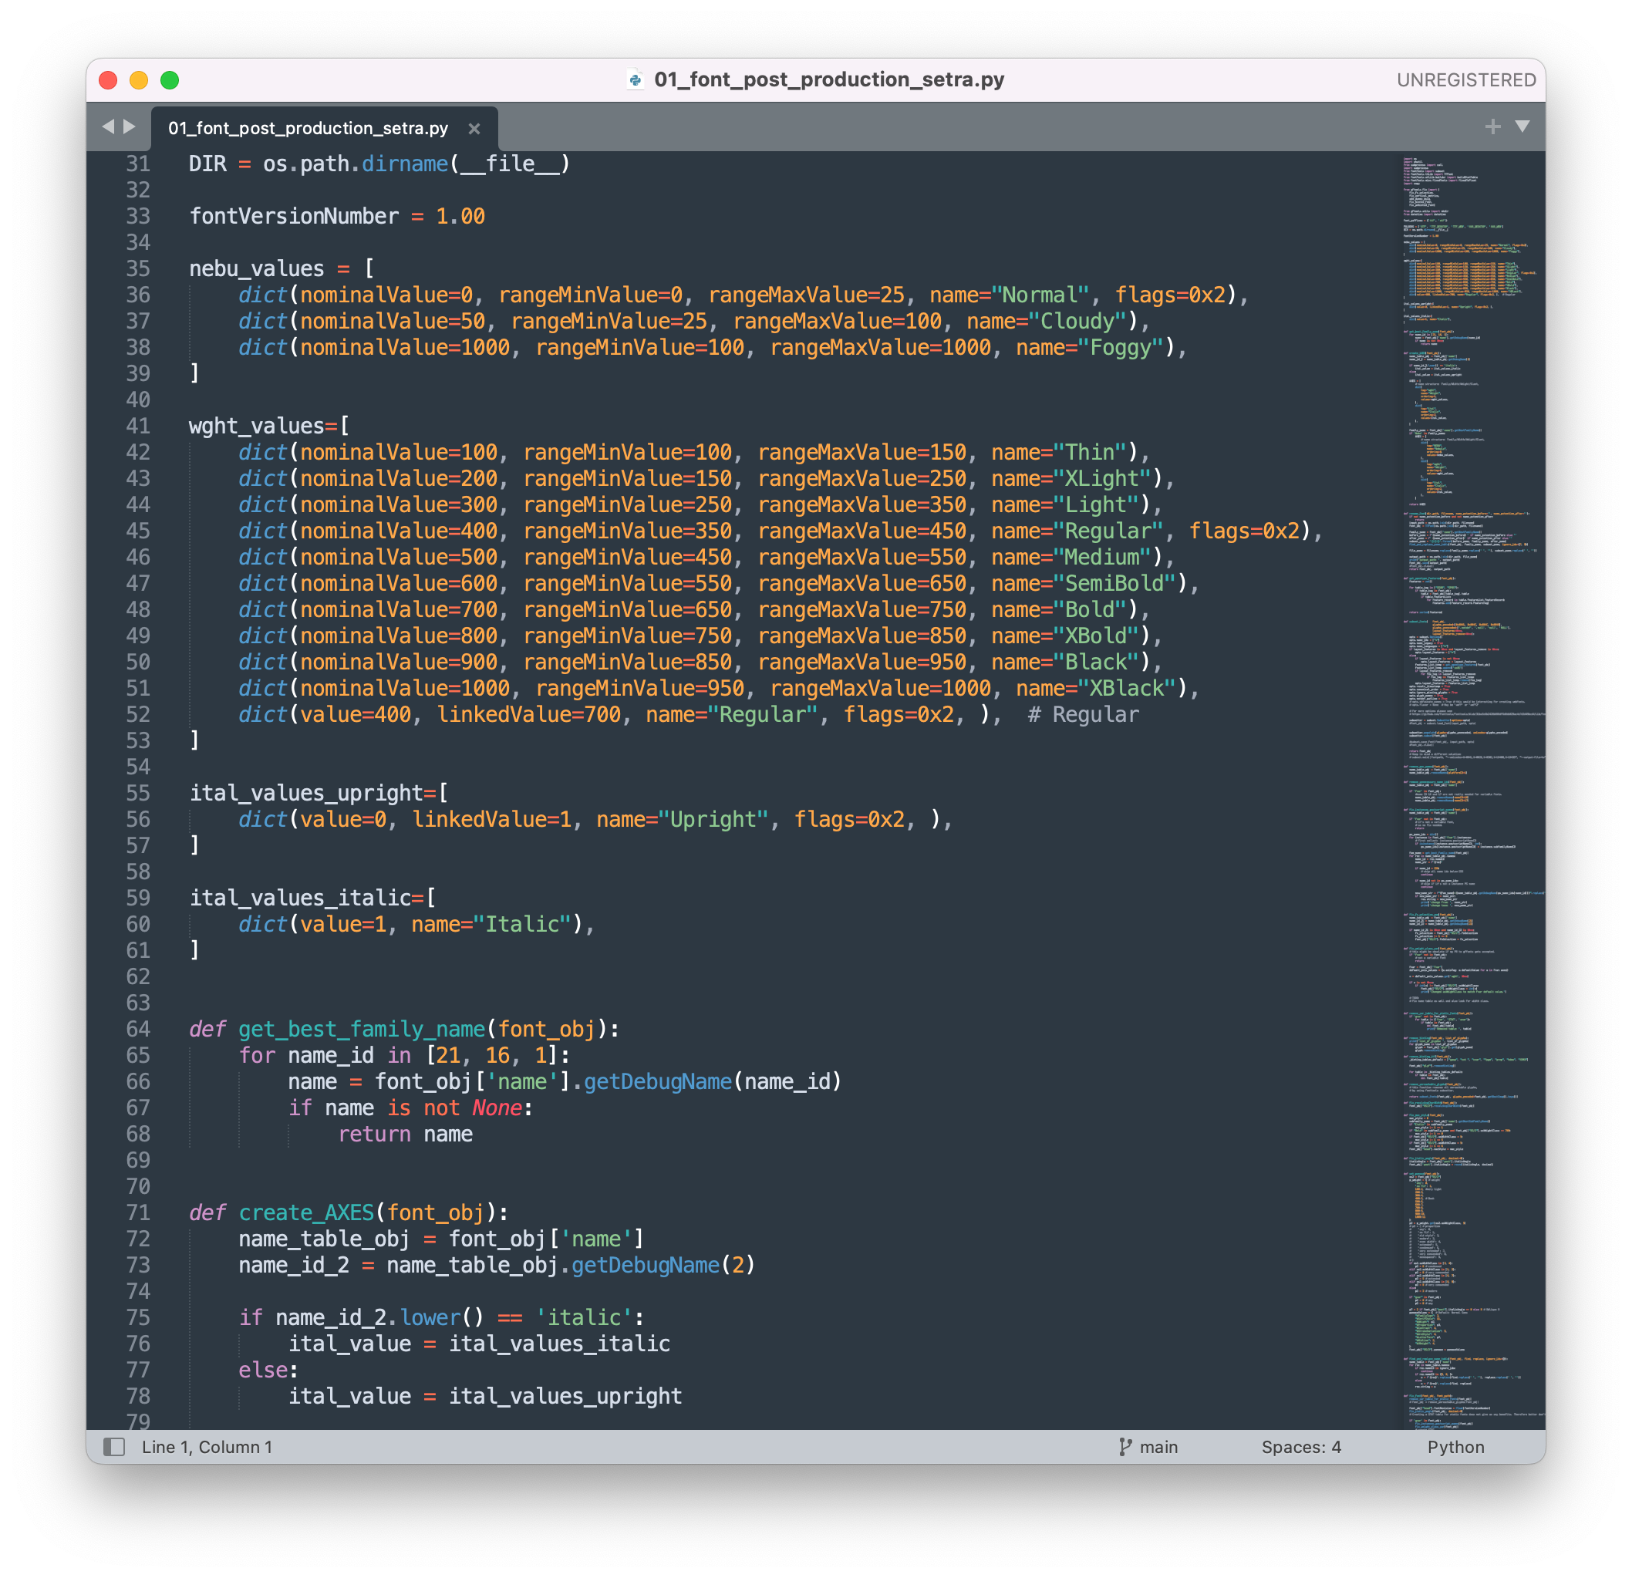Click line number 41 in gutter
1632x1578 pixels.
(x=138, y=426)
